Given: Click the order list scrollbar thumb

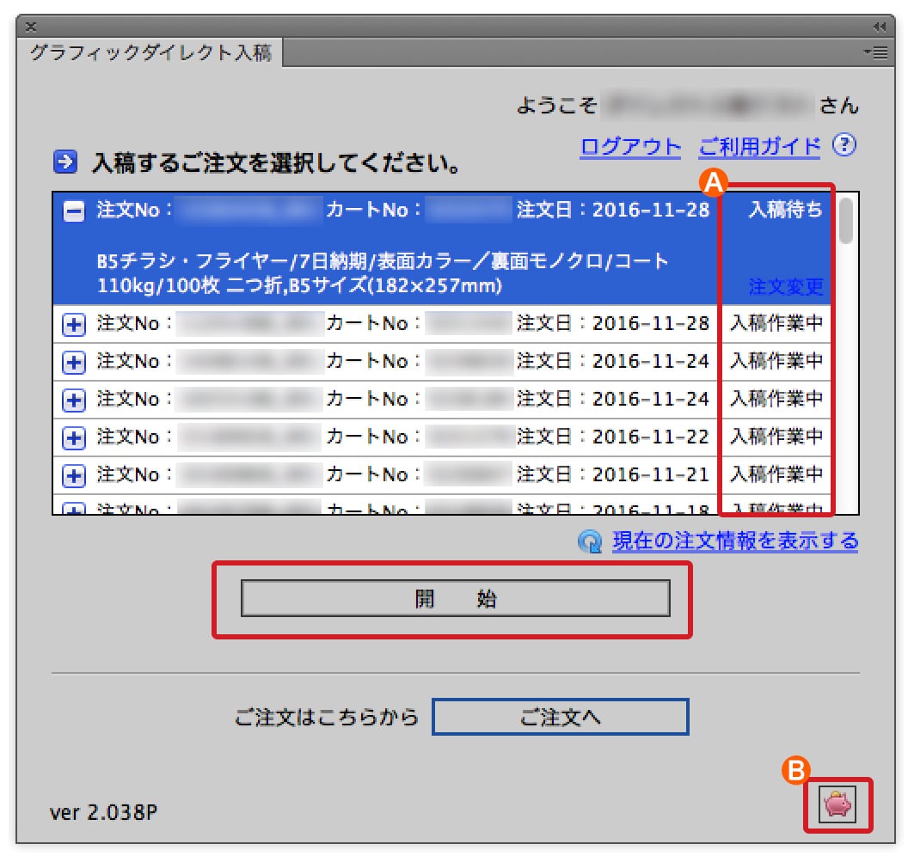Looking at the screenshot, I should click(x=845, y=222).
